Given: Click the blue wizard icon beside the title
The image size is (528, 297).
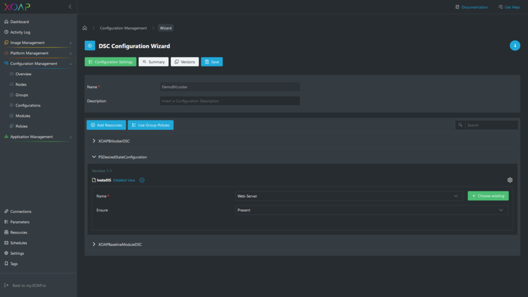Looking at the screenshot, I should coord(90,46).
